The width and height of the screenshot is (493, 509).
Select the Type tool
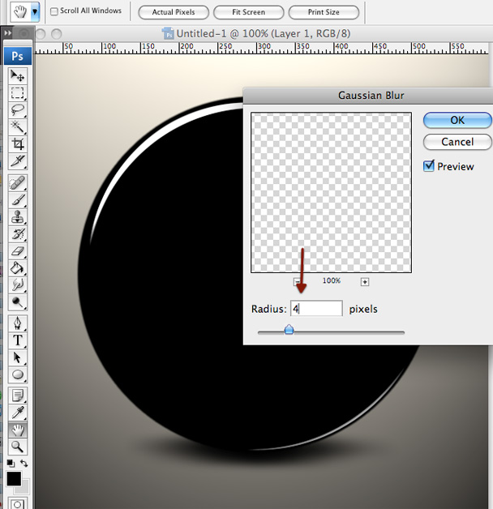17,340
